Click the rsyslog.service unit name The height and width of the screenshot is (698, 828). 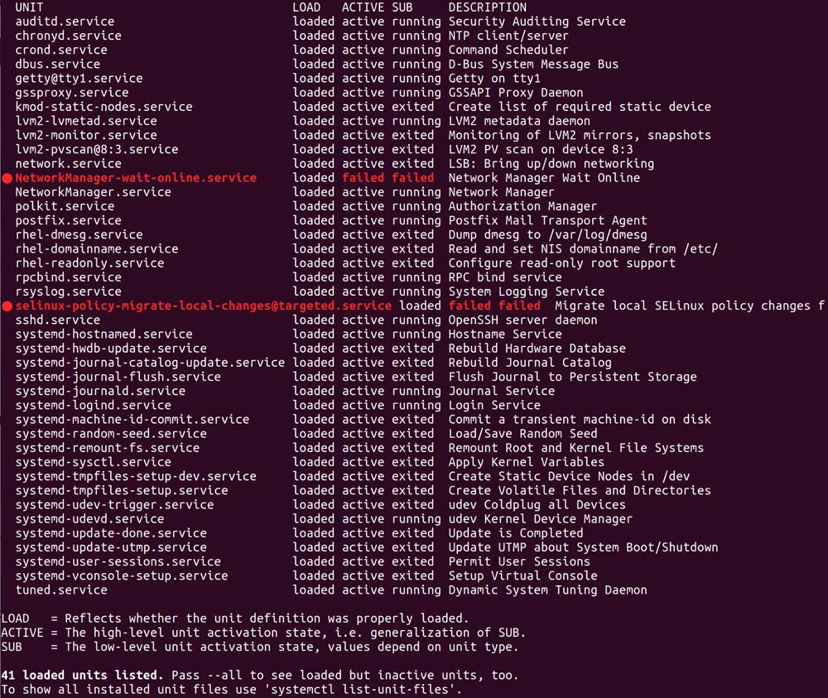tap(68, 291)
